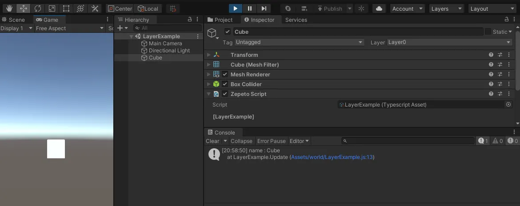Expand the Transform component
The width and height of the screenshot is (520, 206).
tap(208, 55)
